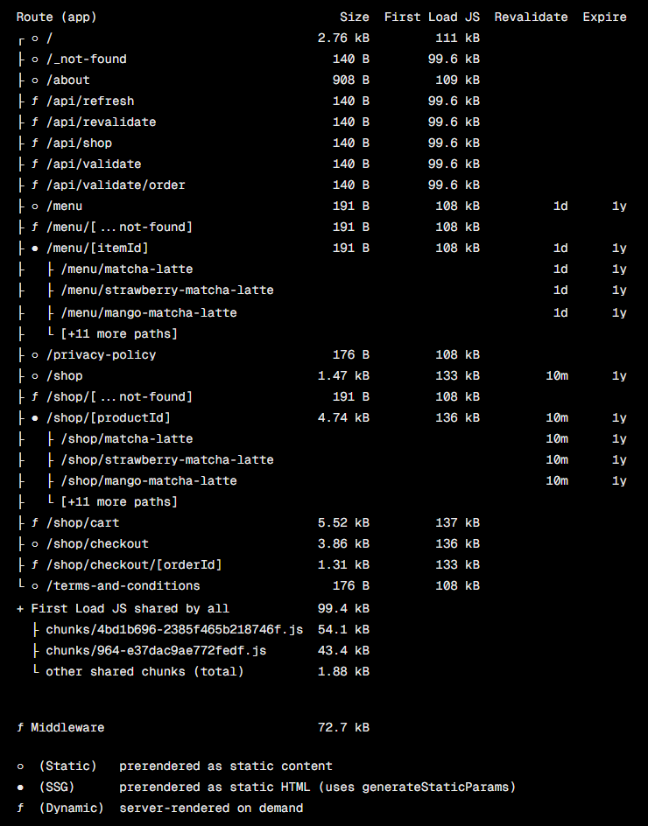Click the 4.74 kB size value

[343, 418]
